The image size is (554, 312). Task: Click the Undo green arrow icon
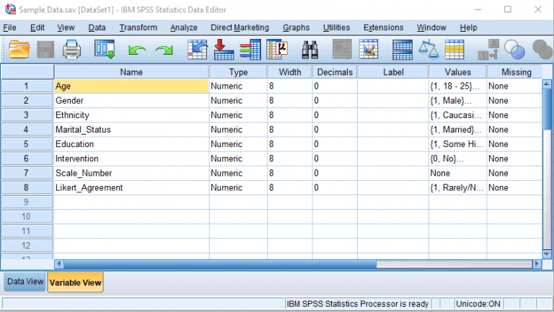point(137,50)
